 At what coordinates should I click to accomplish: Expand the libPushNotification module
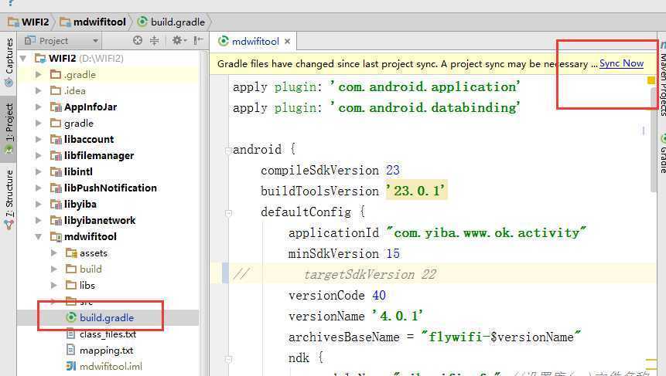point(39,188)
